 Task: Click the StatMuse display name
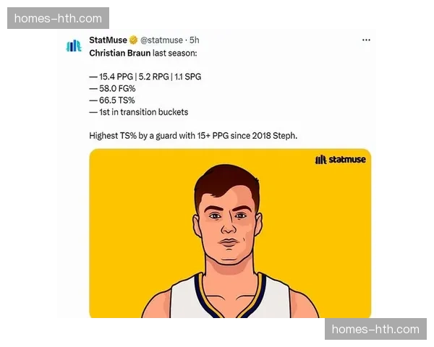[x=108, y=40]
